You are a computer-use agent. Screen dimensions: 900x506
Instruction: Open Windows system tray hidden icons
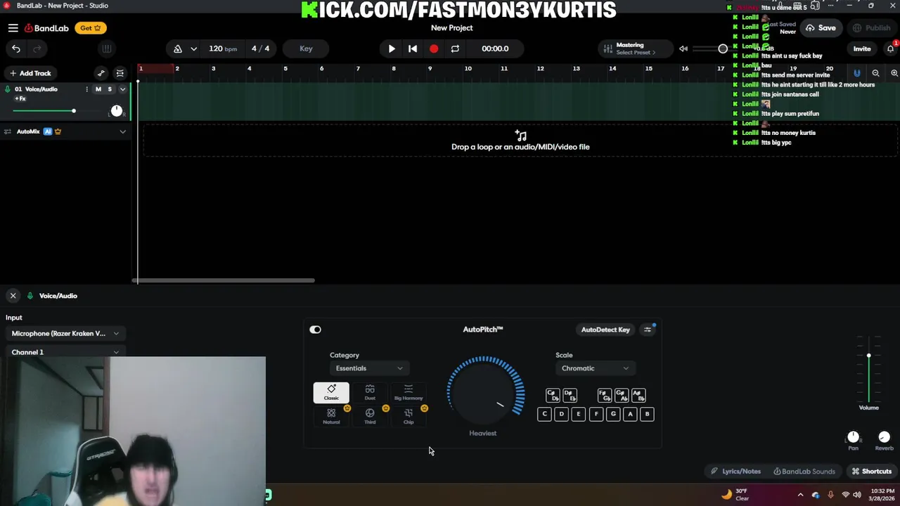point(800,495)
